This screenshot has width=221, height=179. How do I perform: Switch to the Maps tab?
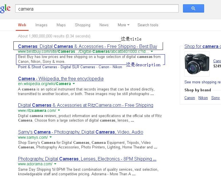click(x=61, y=25)
